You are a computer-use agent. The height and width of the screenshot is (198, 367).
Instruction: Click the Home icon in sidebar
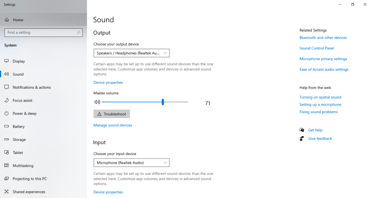coord(7,20)
